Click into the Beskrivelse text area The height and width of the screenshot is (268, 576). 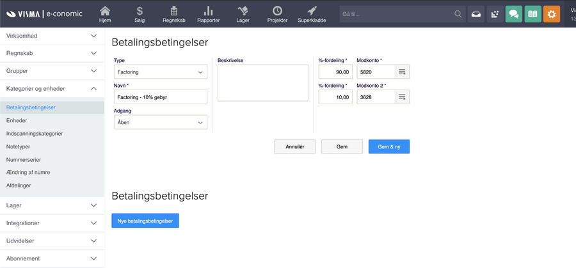click(x=262, y=83)
